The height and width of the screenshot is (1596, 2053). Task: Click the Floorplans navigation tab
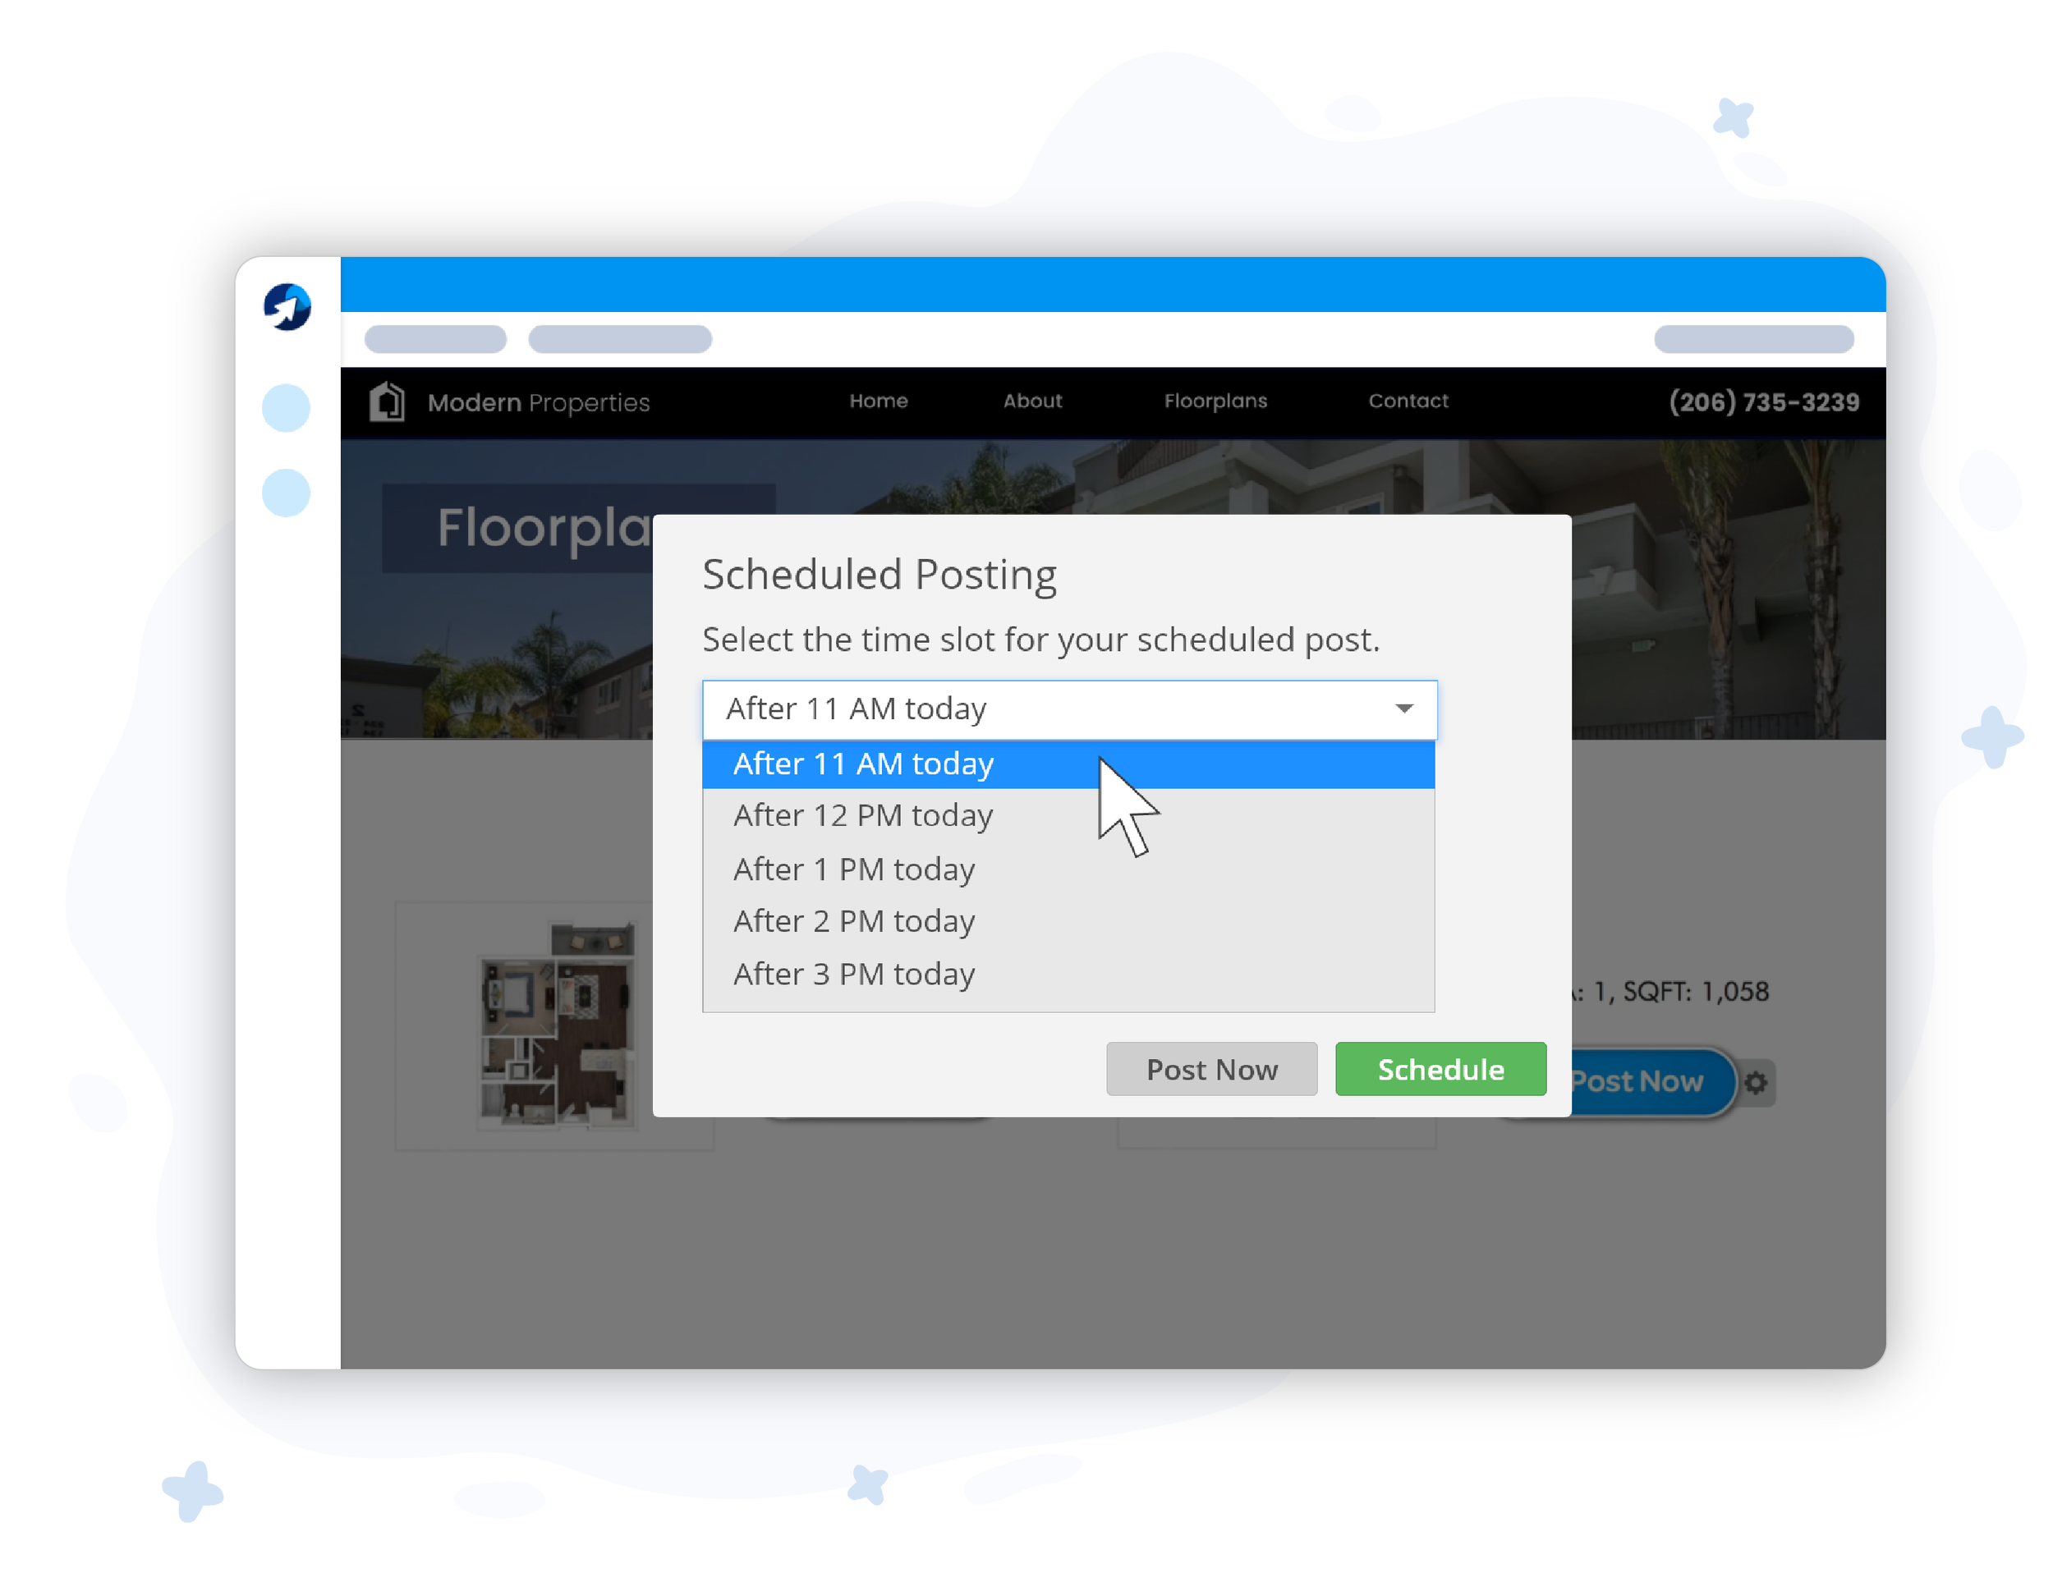click(1216, 400)
